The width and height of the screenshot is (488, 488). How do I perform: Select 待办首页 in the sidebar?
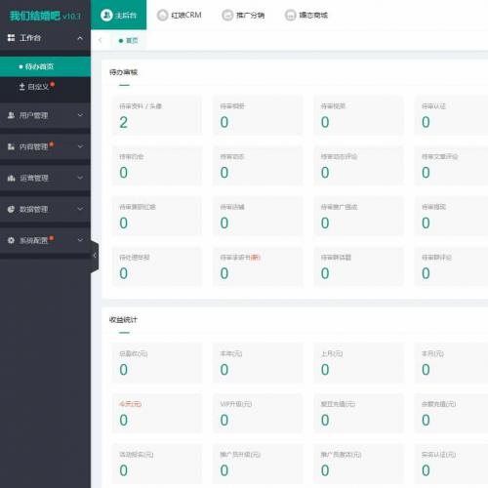point(45,66)
